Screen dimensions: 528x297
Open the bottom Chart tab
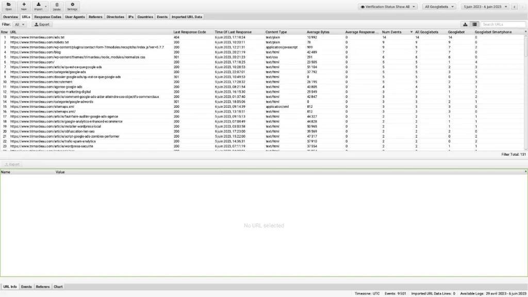click(x=58, y=287)
